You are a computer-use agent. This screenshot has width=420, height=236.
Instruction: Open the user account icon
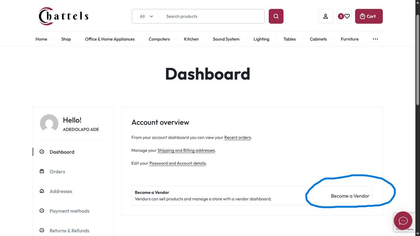[326, 16]
